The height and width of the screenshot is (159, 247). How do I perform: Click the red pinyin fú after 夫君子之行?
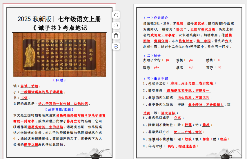[x=167, y=60]
